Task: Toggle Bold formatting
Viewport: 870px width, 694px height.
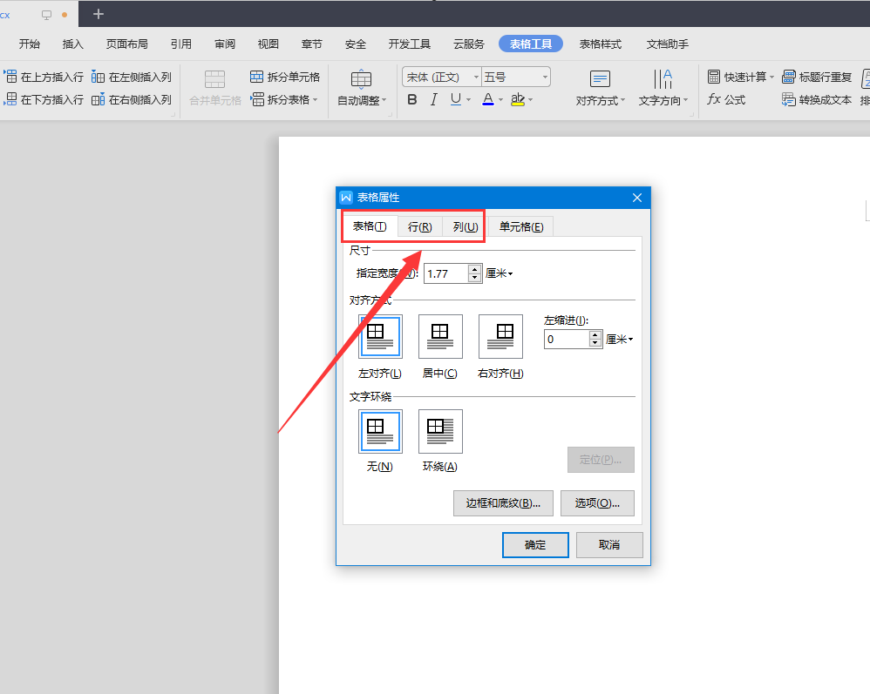Action: pyautogui.click(x=412, y=100)
